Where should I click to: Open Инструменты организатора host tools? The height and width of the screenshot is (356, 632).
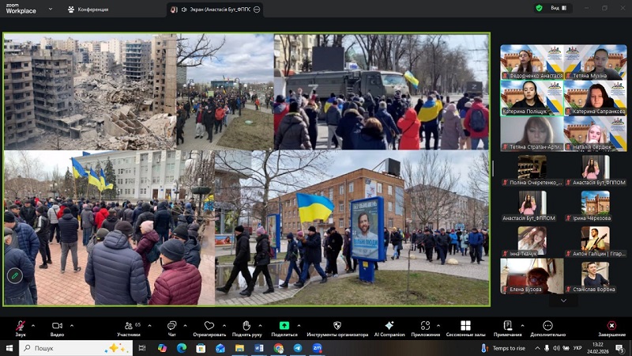point(337,326)
